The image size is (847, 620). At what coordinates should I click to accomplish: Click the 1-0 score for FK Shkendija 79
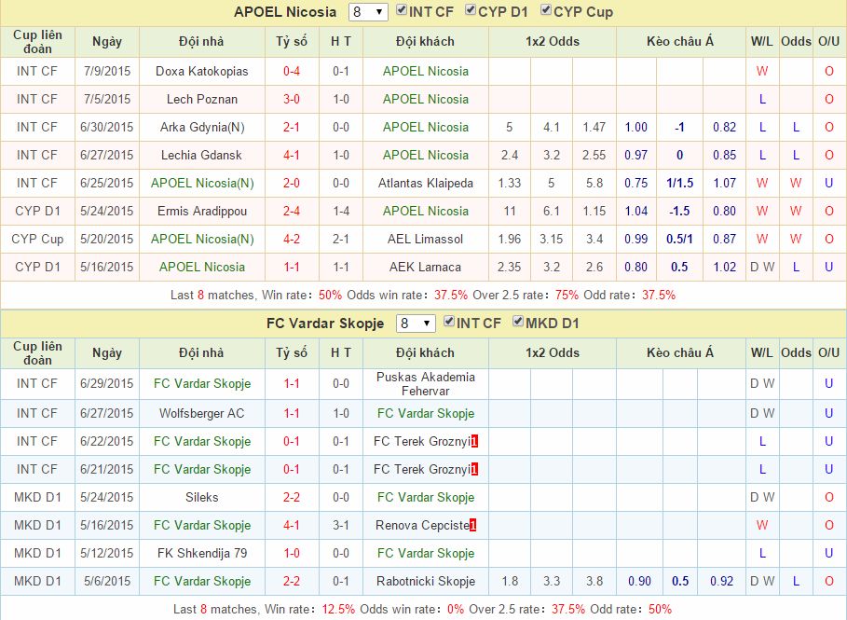point(292,554)
